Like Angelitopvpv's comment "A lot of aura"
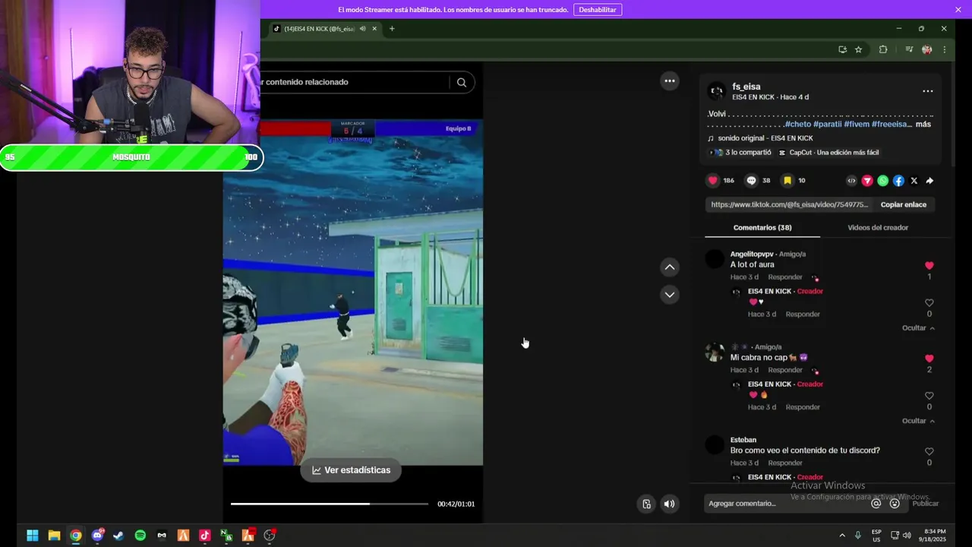 929,266
